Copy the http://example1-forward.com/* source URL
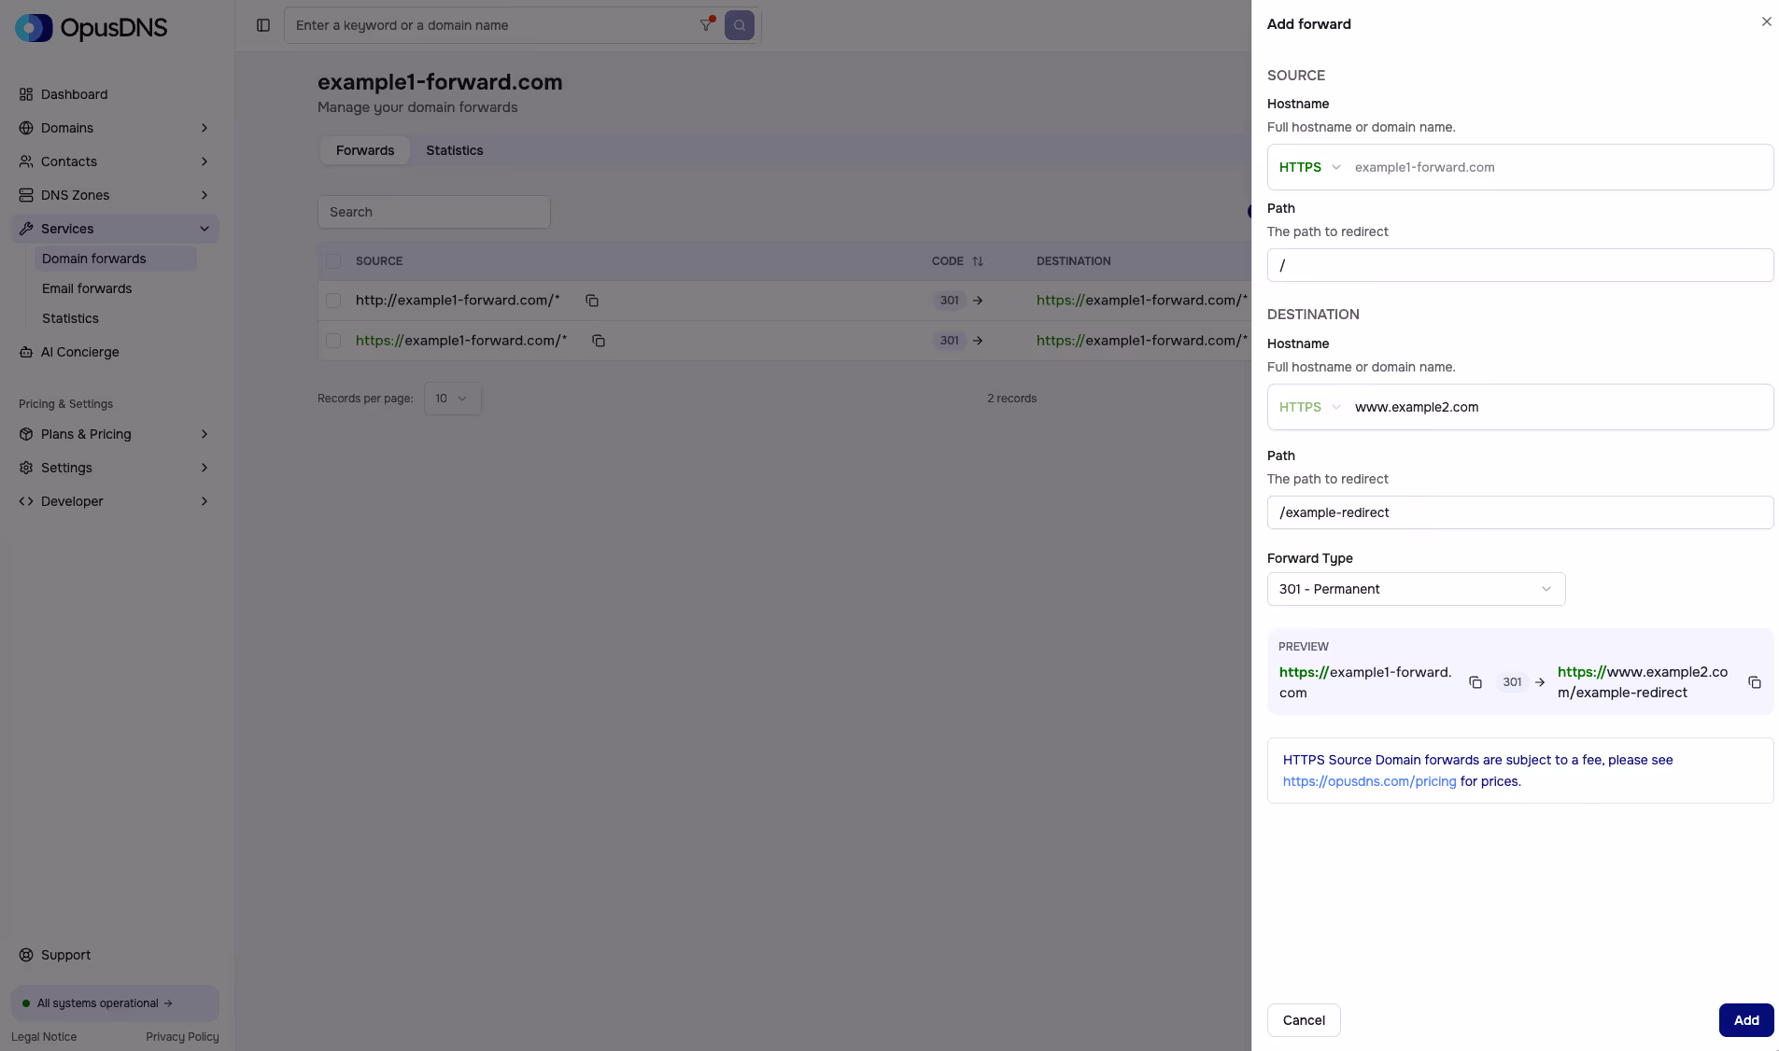The width and height of the screenshot is (1779, 1051). [x=591, y=301]
